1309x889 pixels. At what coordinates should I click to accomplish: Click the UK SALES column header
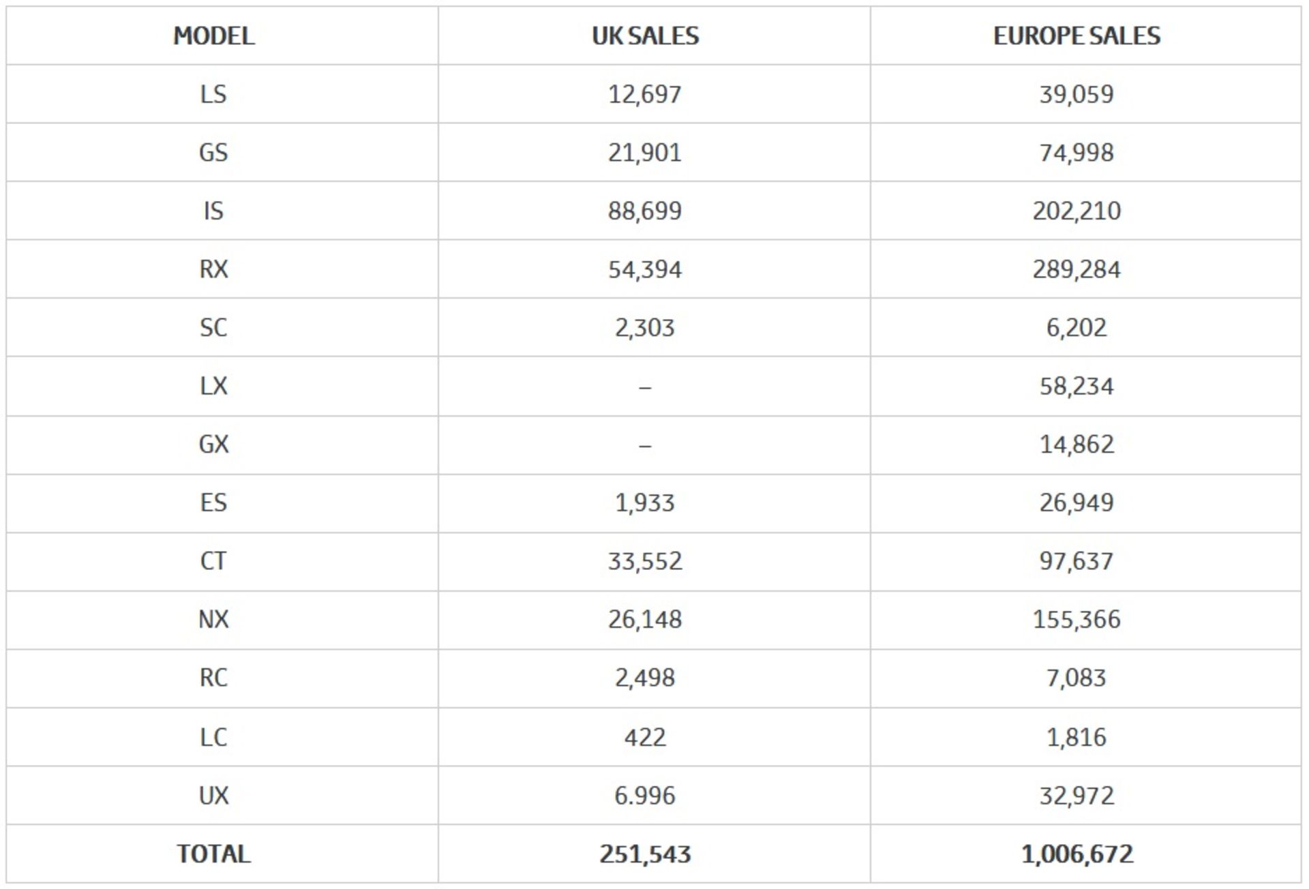click(645, 36)
